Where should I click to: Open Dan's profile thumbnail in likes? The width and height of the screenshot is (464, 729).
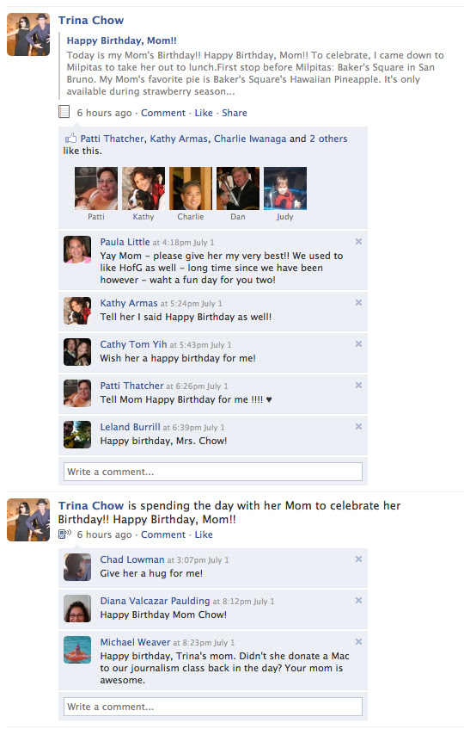click(x=238, y=188)
